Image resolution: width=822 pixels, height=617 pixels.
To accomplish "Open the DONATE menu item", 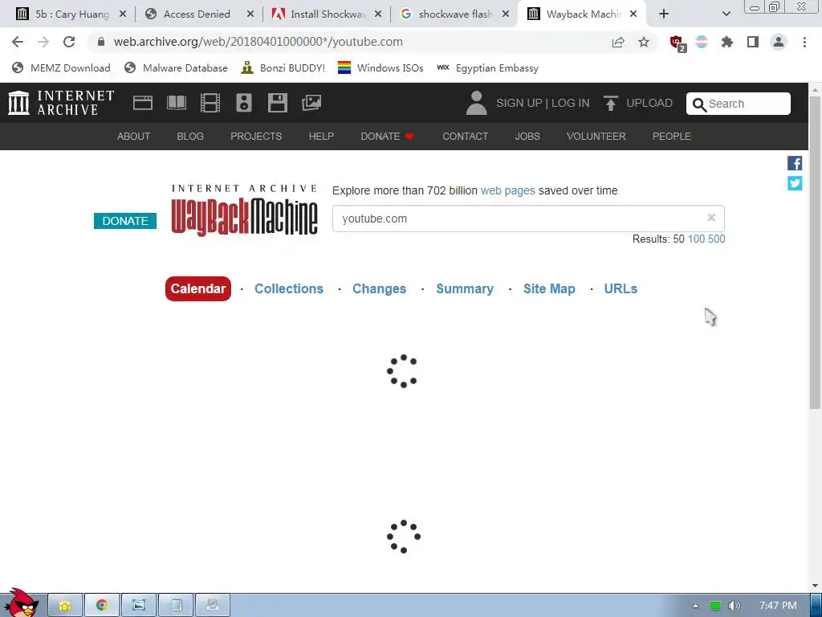I will click(388, 137).
